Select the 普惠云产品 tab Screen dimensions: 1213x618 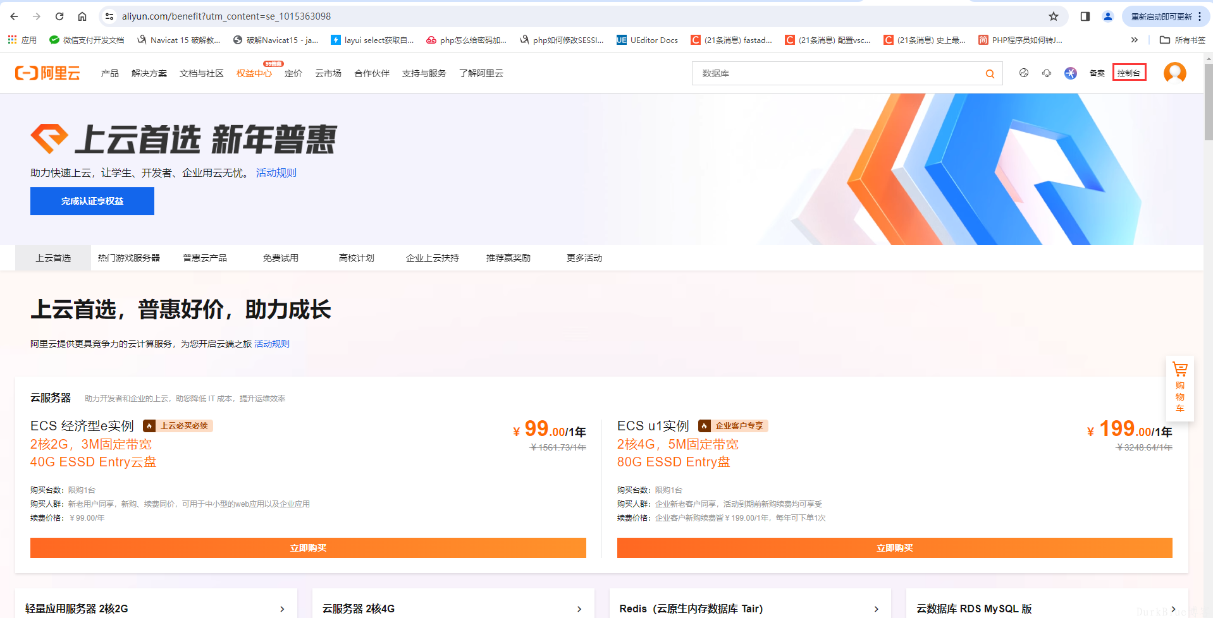coord(205,258)
